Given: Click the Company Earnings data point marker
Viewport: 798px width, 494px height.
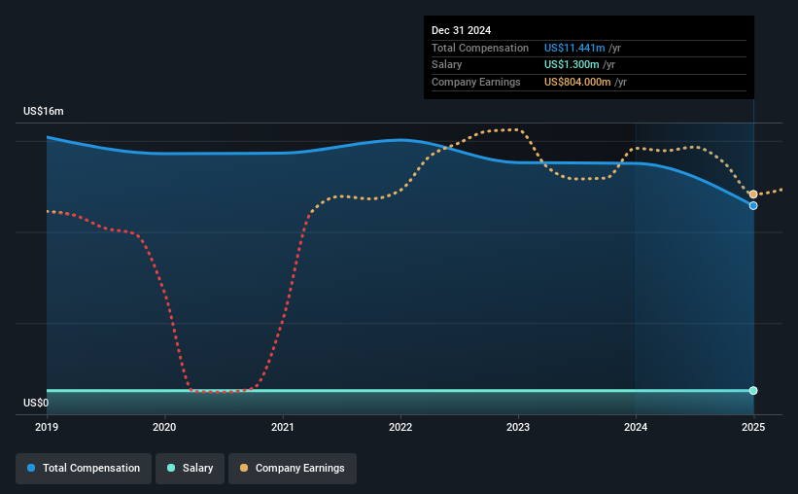Looking at the screenshot, I should click(x=753, y=194).
